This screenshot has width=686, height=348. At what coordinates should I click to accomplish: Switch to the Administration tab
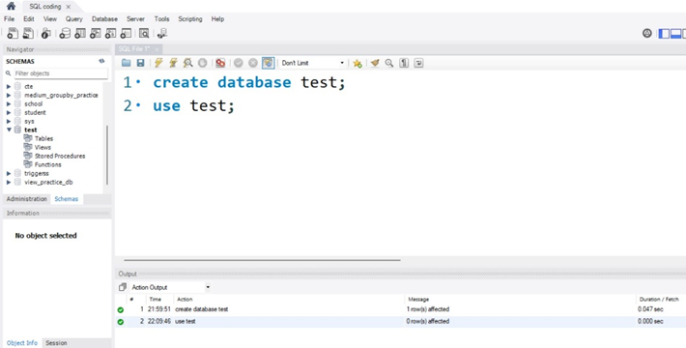pyautogui.click(x=27, y=199)
